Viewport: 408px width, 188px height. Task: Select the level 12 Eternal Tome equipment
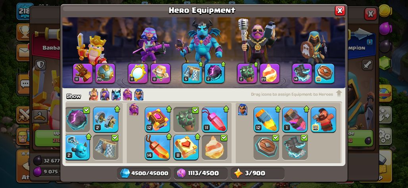158,119
